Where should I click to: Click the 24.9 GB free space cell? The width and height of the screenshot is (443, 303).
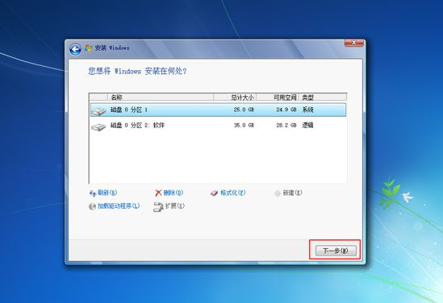point(286,110)
